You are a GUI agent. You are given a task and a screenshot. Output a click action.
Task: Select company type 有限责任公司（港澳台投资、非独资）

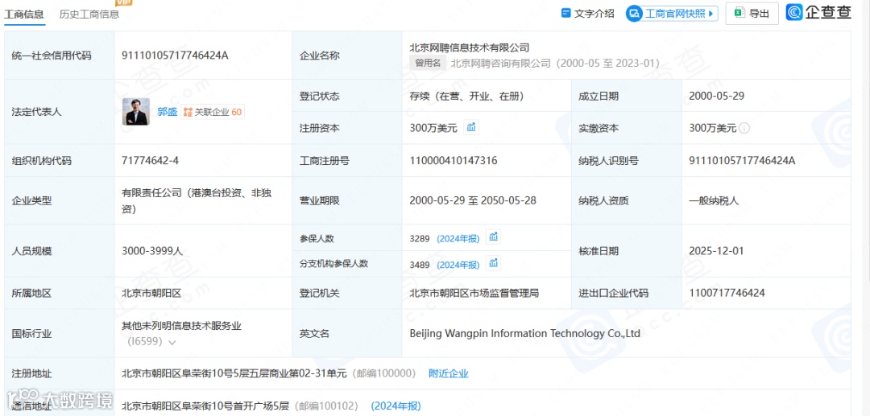[x=197, y=200]
